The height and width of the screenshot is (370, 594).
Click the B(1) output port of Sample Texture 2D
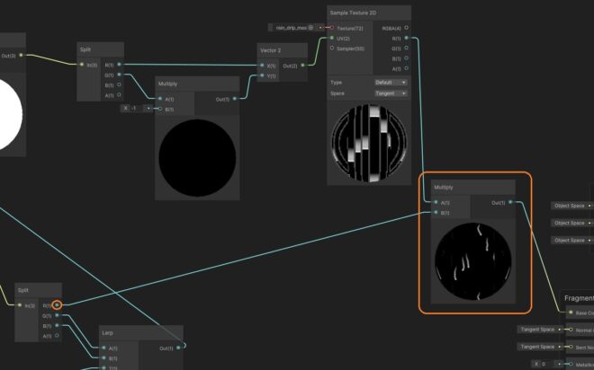406,58
